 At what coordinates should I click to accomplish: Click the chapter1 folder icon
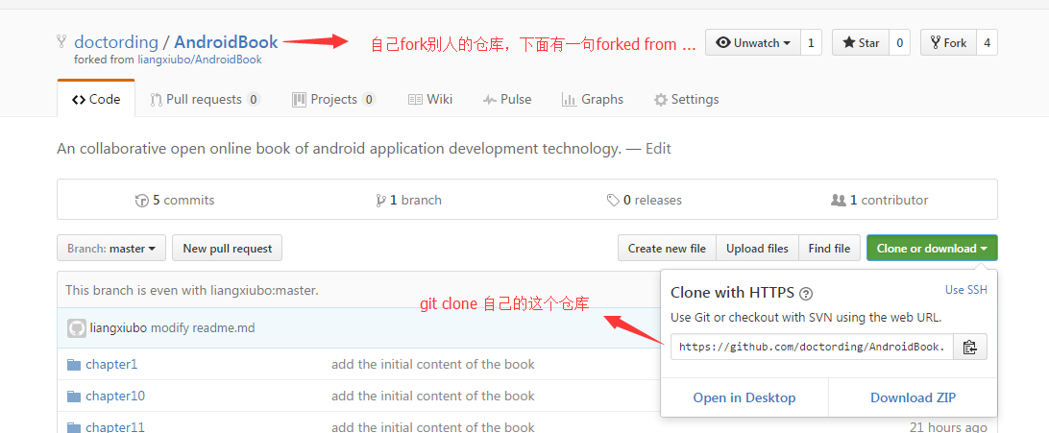[74, 365]
